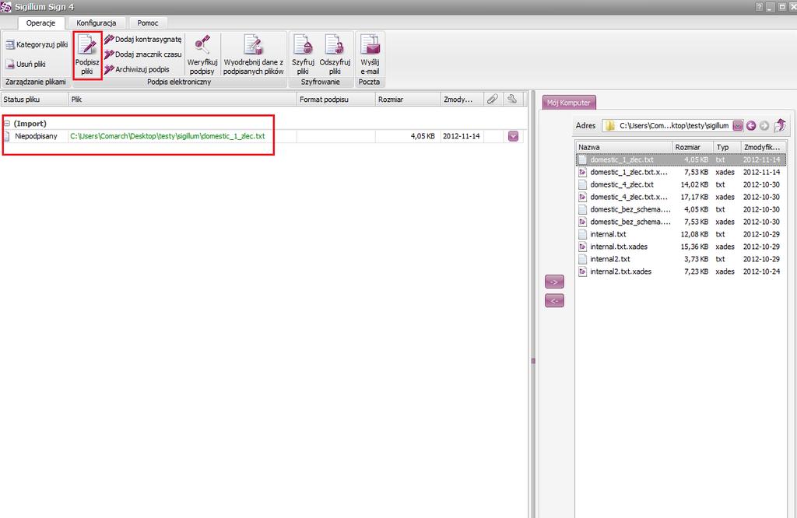797x518 pixels.
Task: Click the -> arrow button
Action: [554, 282]
